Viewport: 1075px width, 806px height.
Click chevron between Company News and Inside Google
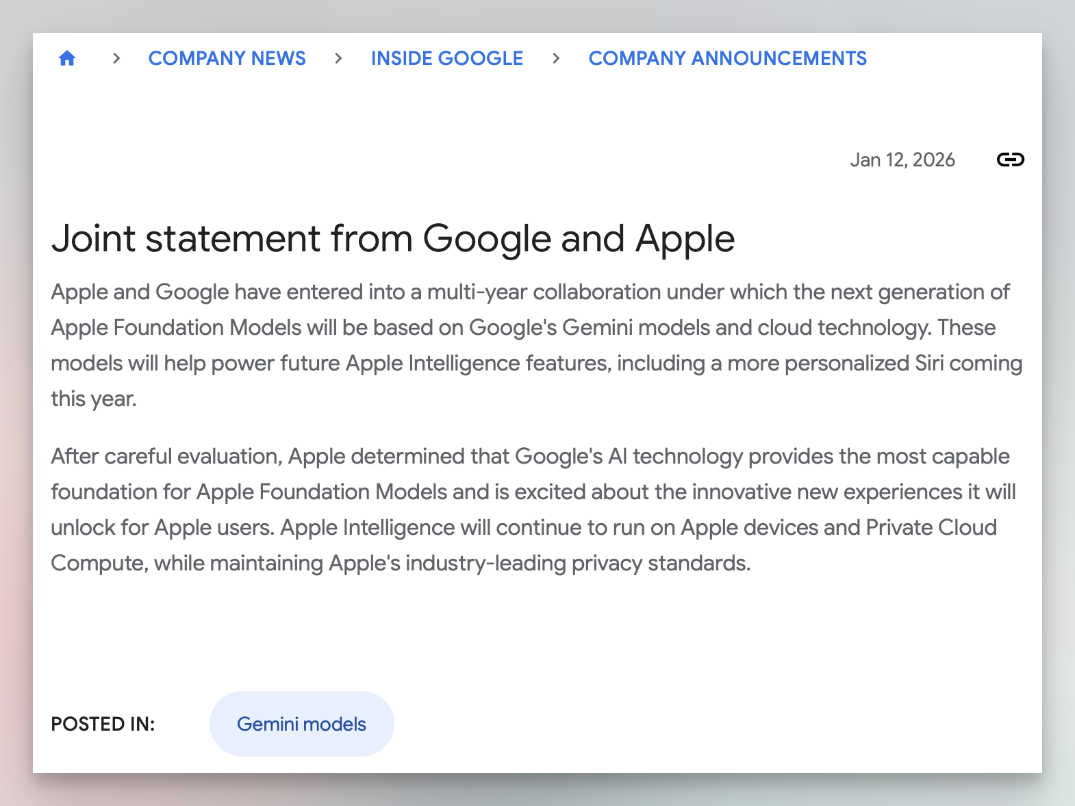338,59
